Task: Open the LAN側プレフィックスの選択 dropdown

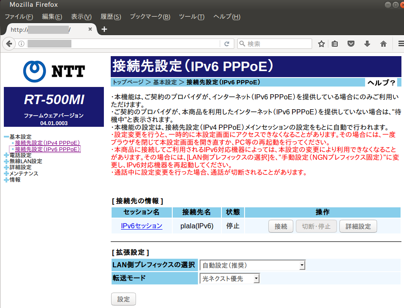Action: point(253,265)
